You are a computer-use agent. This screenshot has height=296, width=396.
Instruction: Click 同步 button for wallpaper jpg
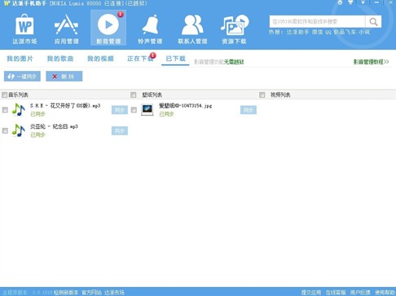point(249,110)
